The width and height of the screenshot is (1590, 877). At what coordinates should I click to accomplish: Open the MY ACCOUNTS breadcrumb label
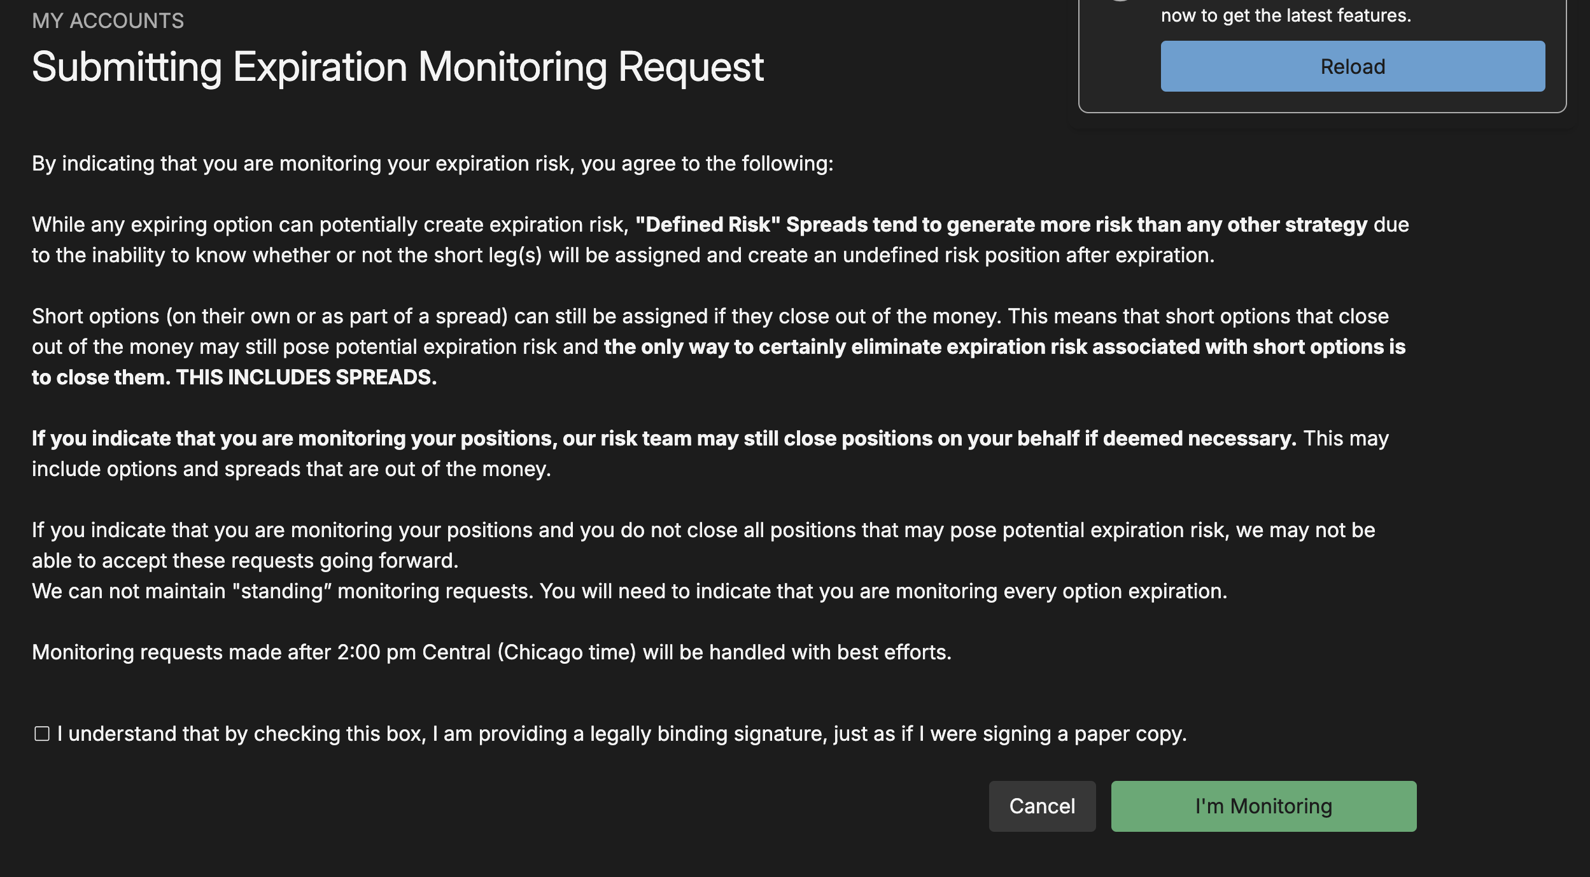coord(108,20)
